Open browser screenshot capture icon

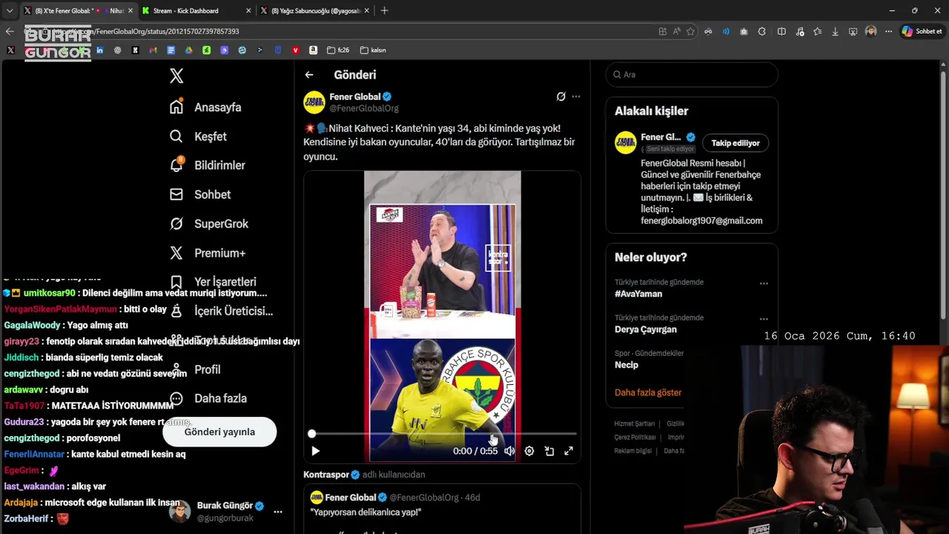(x=853, y=31)
